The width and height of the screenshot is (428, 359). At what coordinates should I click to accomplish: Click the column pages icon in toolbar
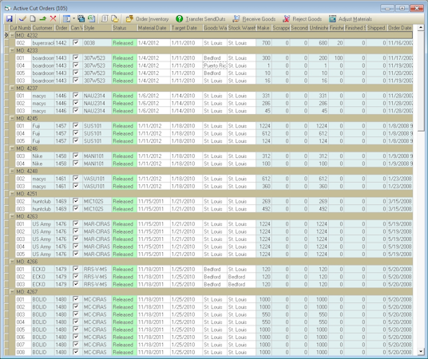pos(105,19)
